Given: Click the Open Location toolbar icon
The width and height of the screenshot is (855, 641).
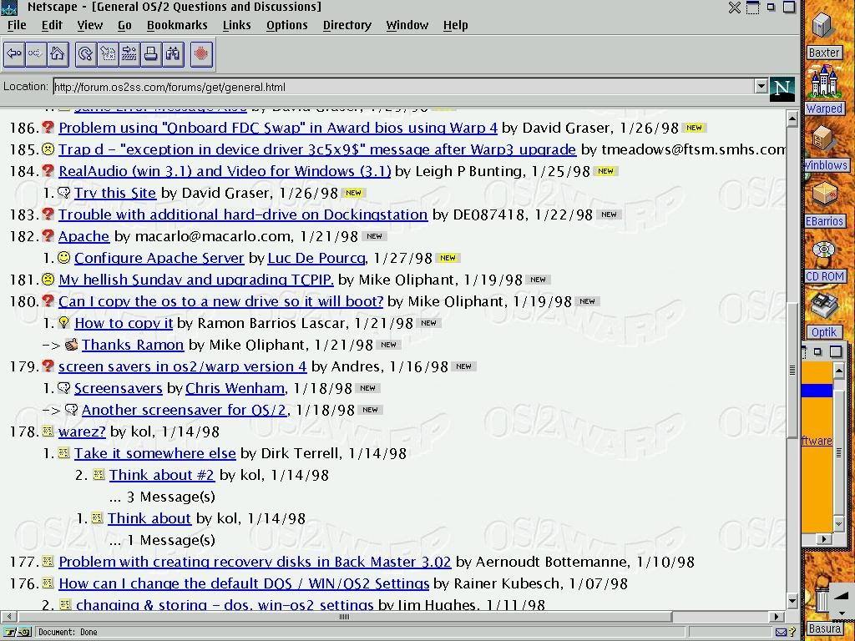Looking at the screenshot, I should pos(129,54).
